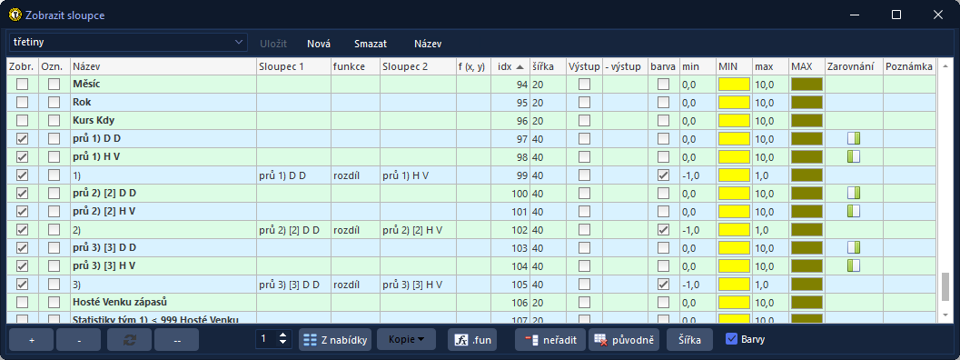960x360 pixels.
Task: Click the Z nabídky grid icon button
Action: (x=335, y=339)
